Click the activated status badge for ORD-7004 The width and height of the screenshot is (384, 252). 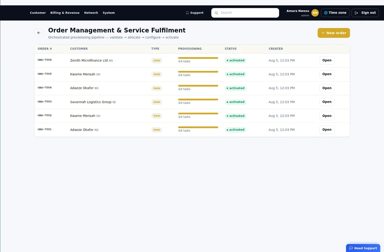point(236,88)
